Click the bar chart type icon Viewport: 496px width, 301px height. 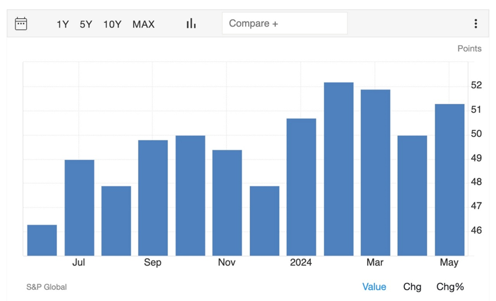(191, 24)
